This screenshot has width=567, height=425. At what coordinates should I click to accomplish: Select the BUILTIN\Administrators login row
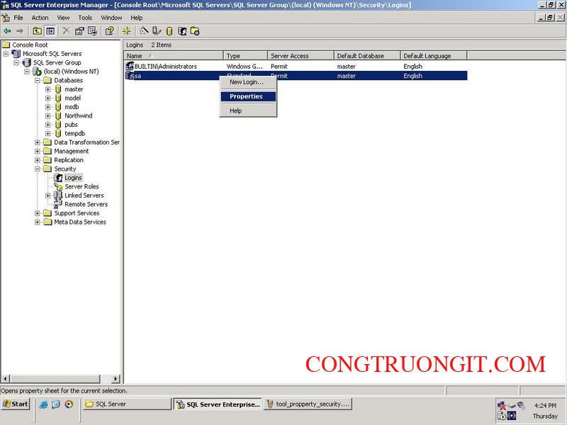pyautogui.click(x=296, y=66)
